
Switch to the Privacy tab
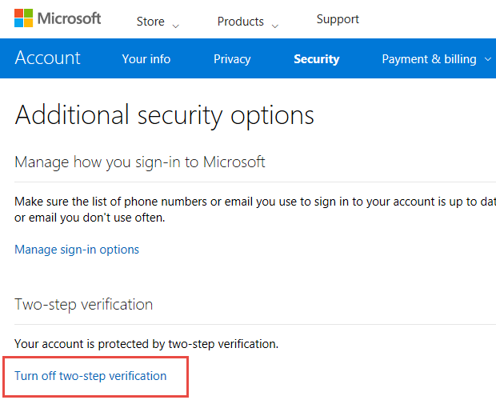(232, 59)
